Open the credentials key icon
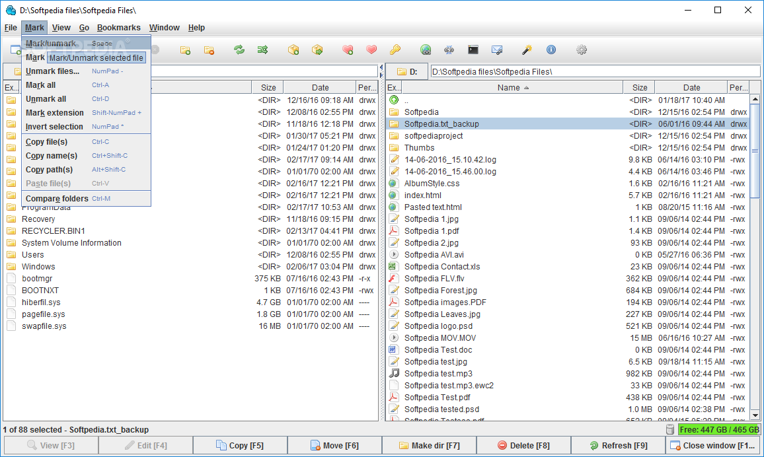The width and height of the screenshot is (764, 457). click(395, 50)
